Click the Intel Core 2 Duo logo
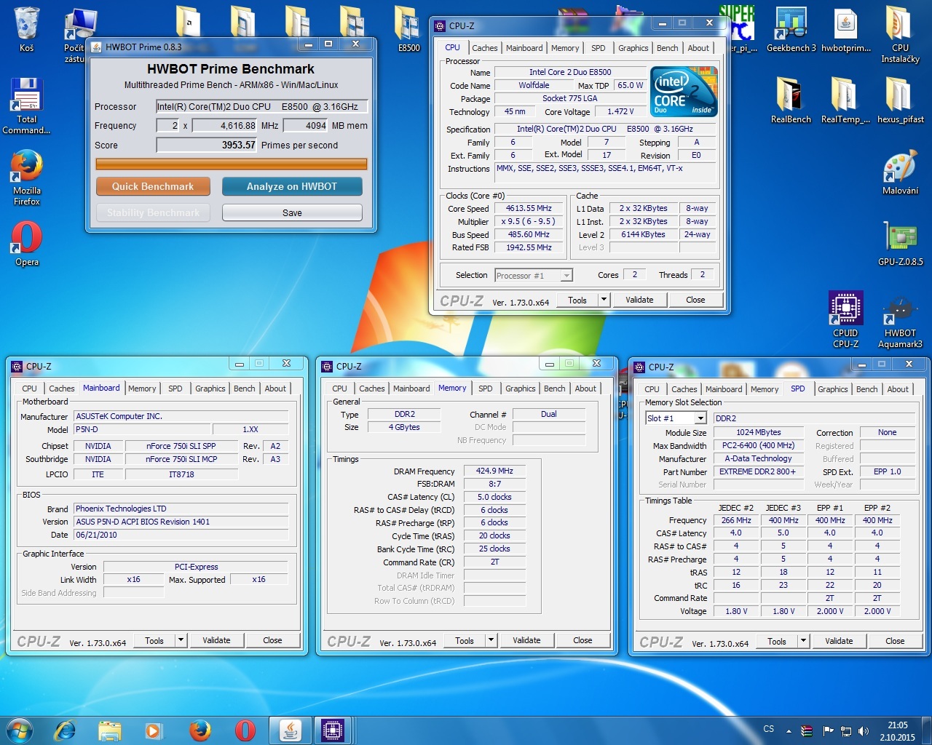Image resolution: width=932 pixels, height=745 pixels. point(684,92)
